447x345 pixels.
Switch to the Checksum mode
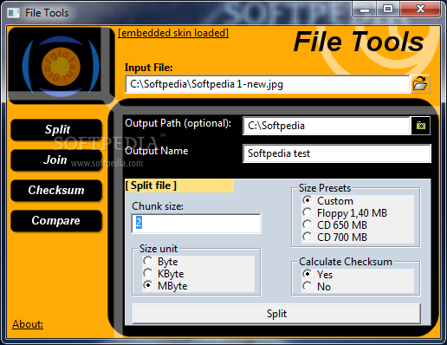pyautogui.click(x=56, y=191)
